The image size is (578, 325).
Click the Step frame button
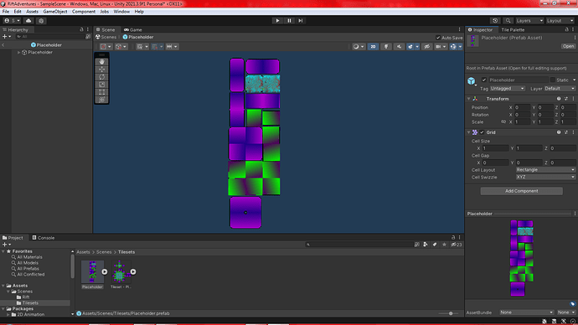pyautogui.click(x=301, y=21)
